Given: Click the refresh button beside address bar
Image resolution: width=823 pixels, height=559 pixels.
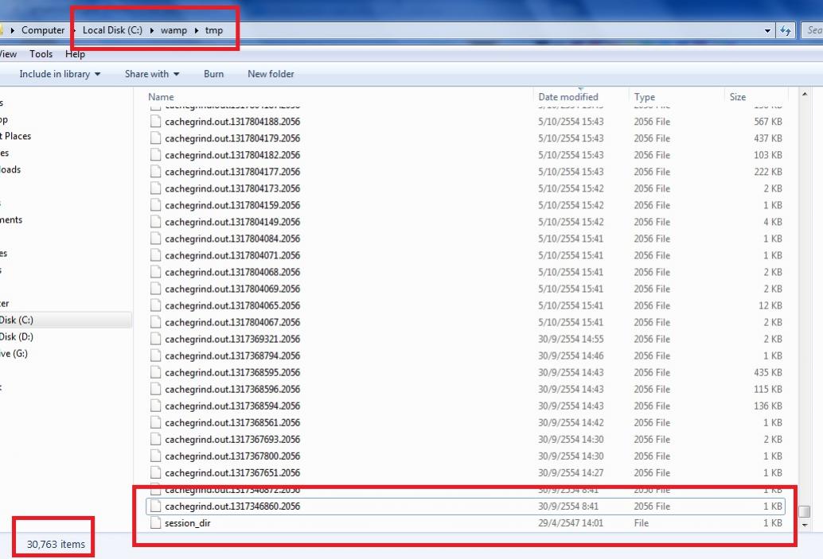Looking at the screenshot, I should 786,30.
